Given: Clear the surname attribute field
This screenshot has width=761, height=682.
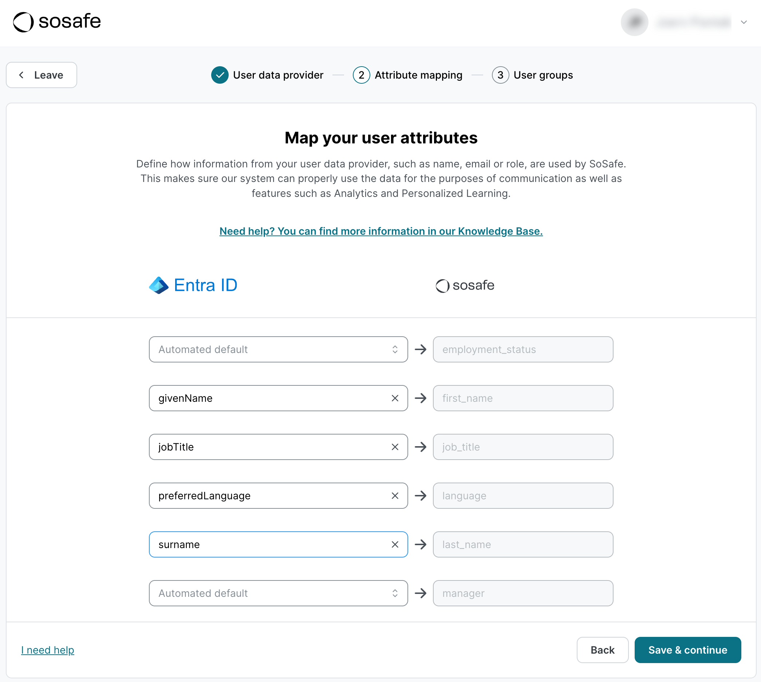Looking at the screenshot, I should [x=395, y=544].
